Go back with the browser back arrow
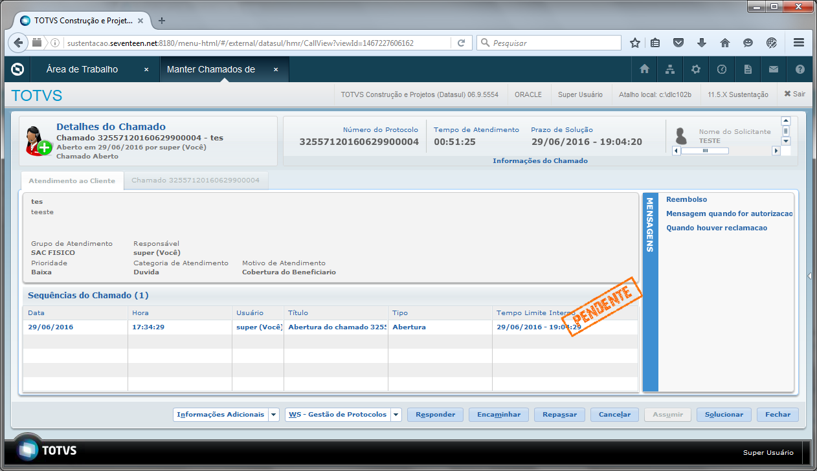817x471 pixels. pyautogui.click(x=18, y=43)
